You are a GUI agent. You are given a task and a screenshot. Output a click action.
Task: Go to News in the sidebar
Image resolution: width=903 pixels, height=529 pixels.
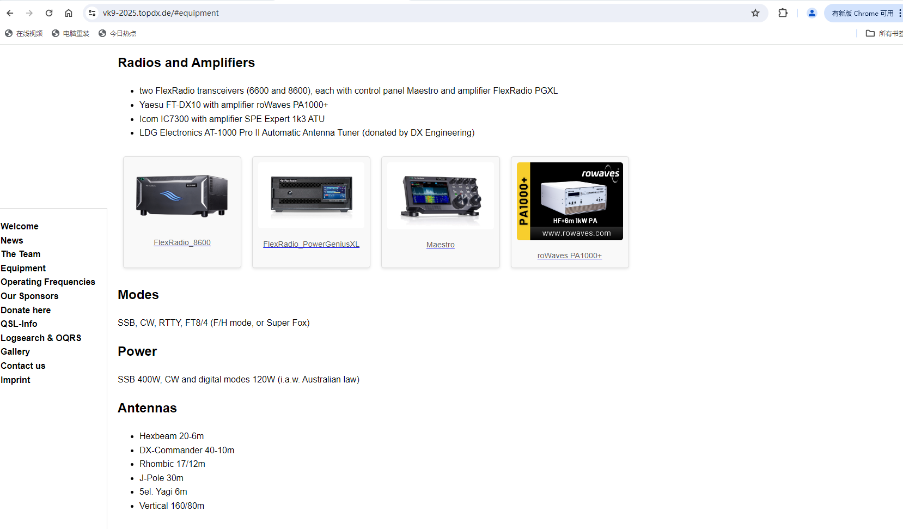(x=12, y=240)
